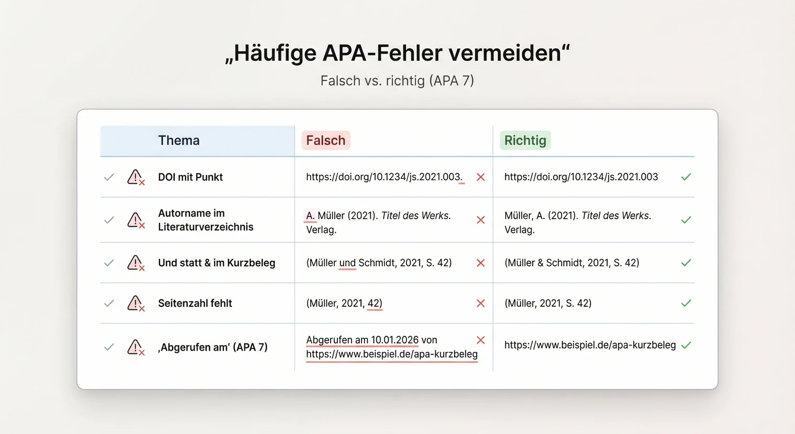Click the Richtig column header
The height and width of the screenshot is (434, 795).
click(525, 140)
